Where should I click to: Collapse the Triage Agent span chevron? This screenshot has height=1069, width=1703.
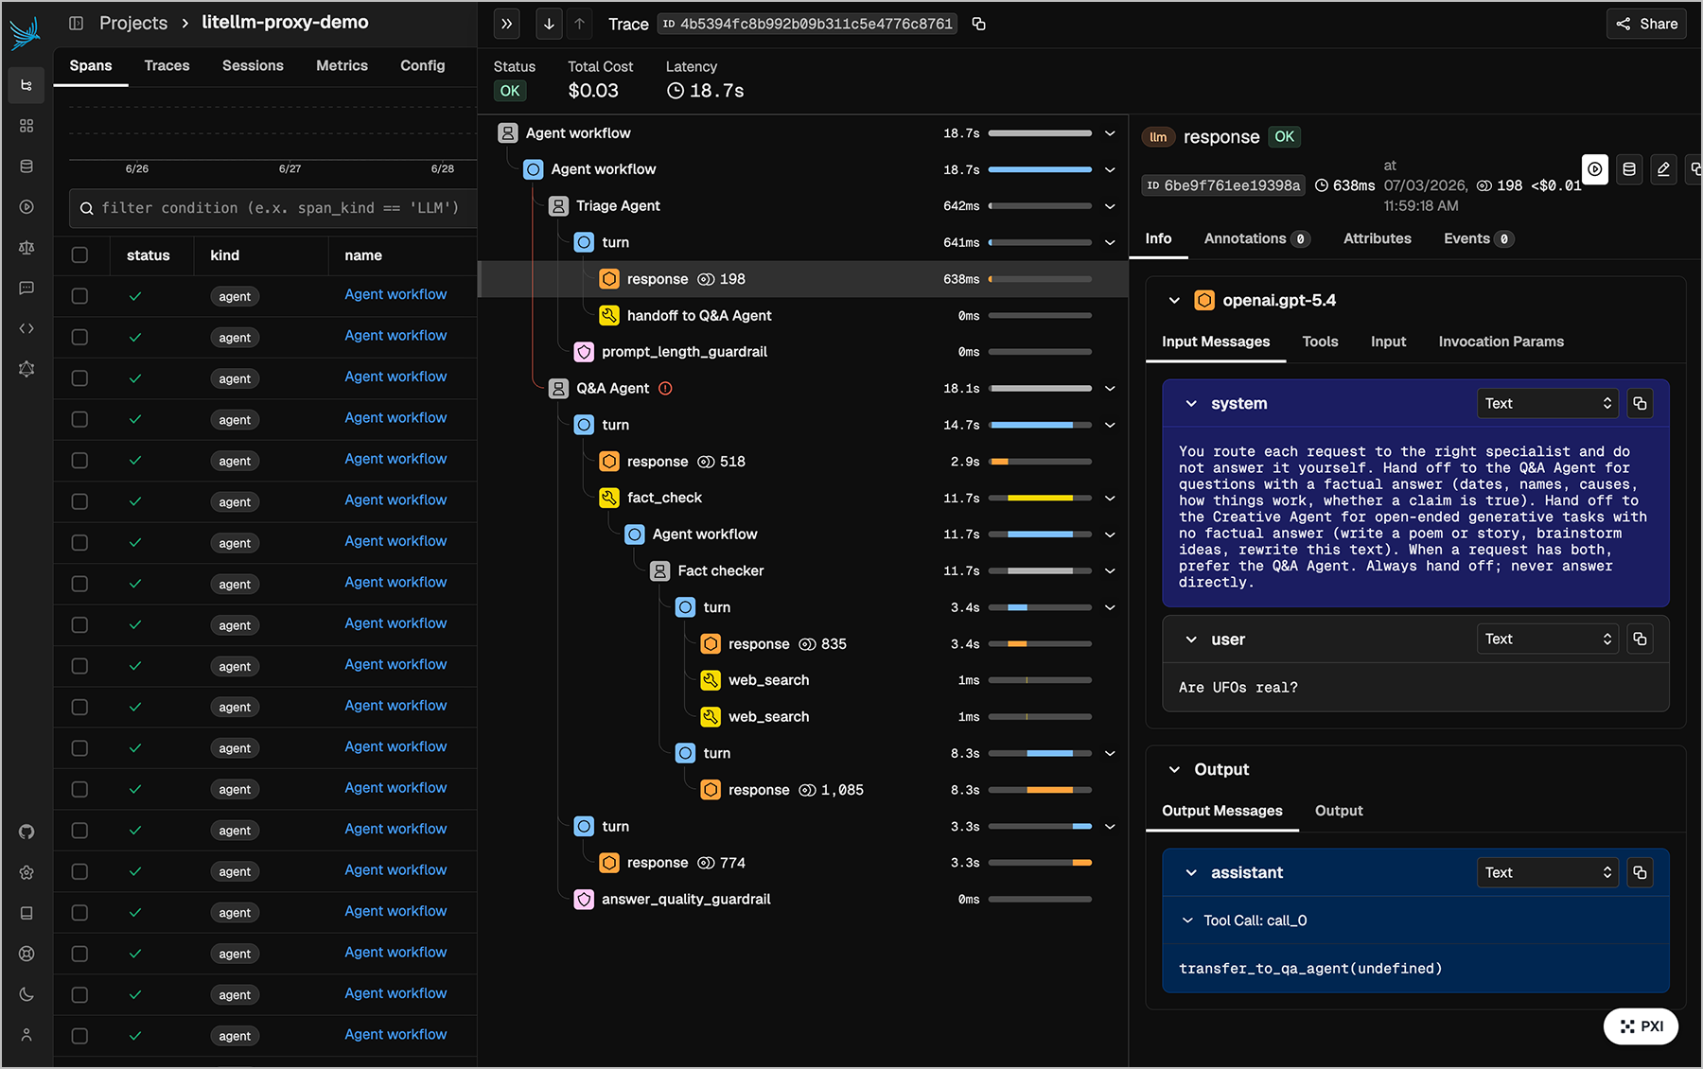(1110, 206)
